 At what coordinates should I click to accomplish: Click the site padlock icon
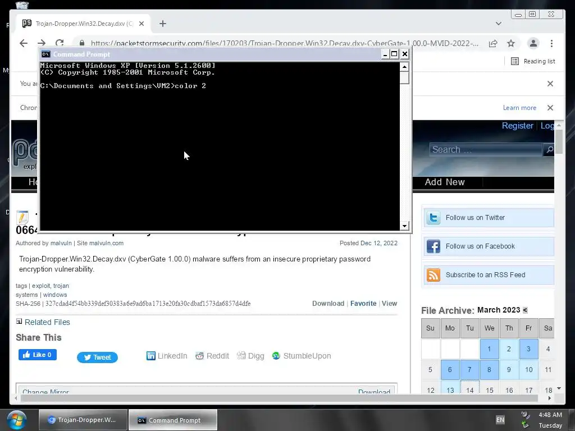(82, 43)
